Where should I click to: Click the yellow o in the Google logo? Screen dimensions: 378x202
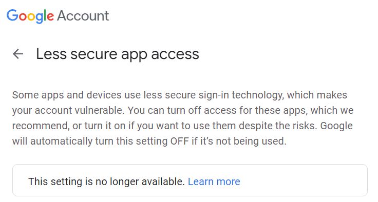(x=31, y=17)
